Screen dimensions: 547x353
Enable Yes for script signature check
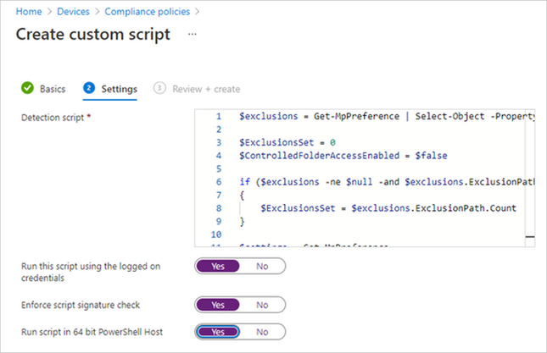pos(218,305)
